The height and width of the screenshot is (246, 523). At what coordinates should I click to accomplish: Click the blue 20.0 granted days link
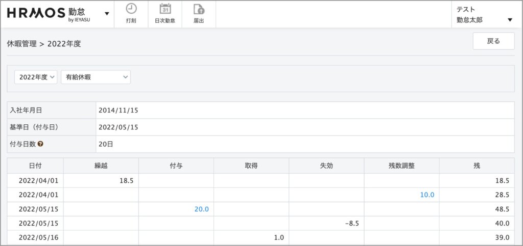point(201,209)
